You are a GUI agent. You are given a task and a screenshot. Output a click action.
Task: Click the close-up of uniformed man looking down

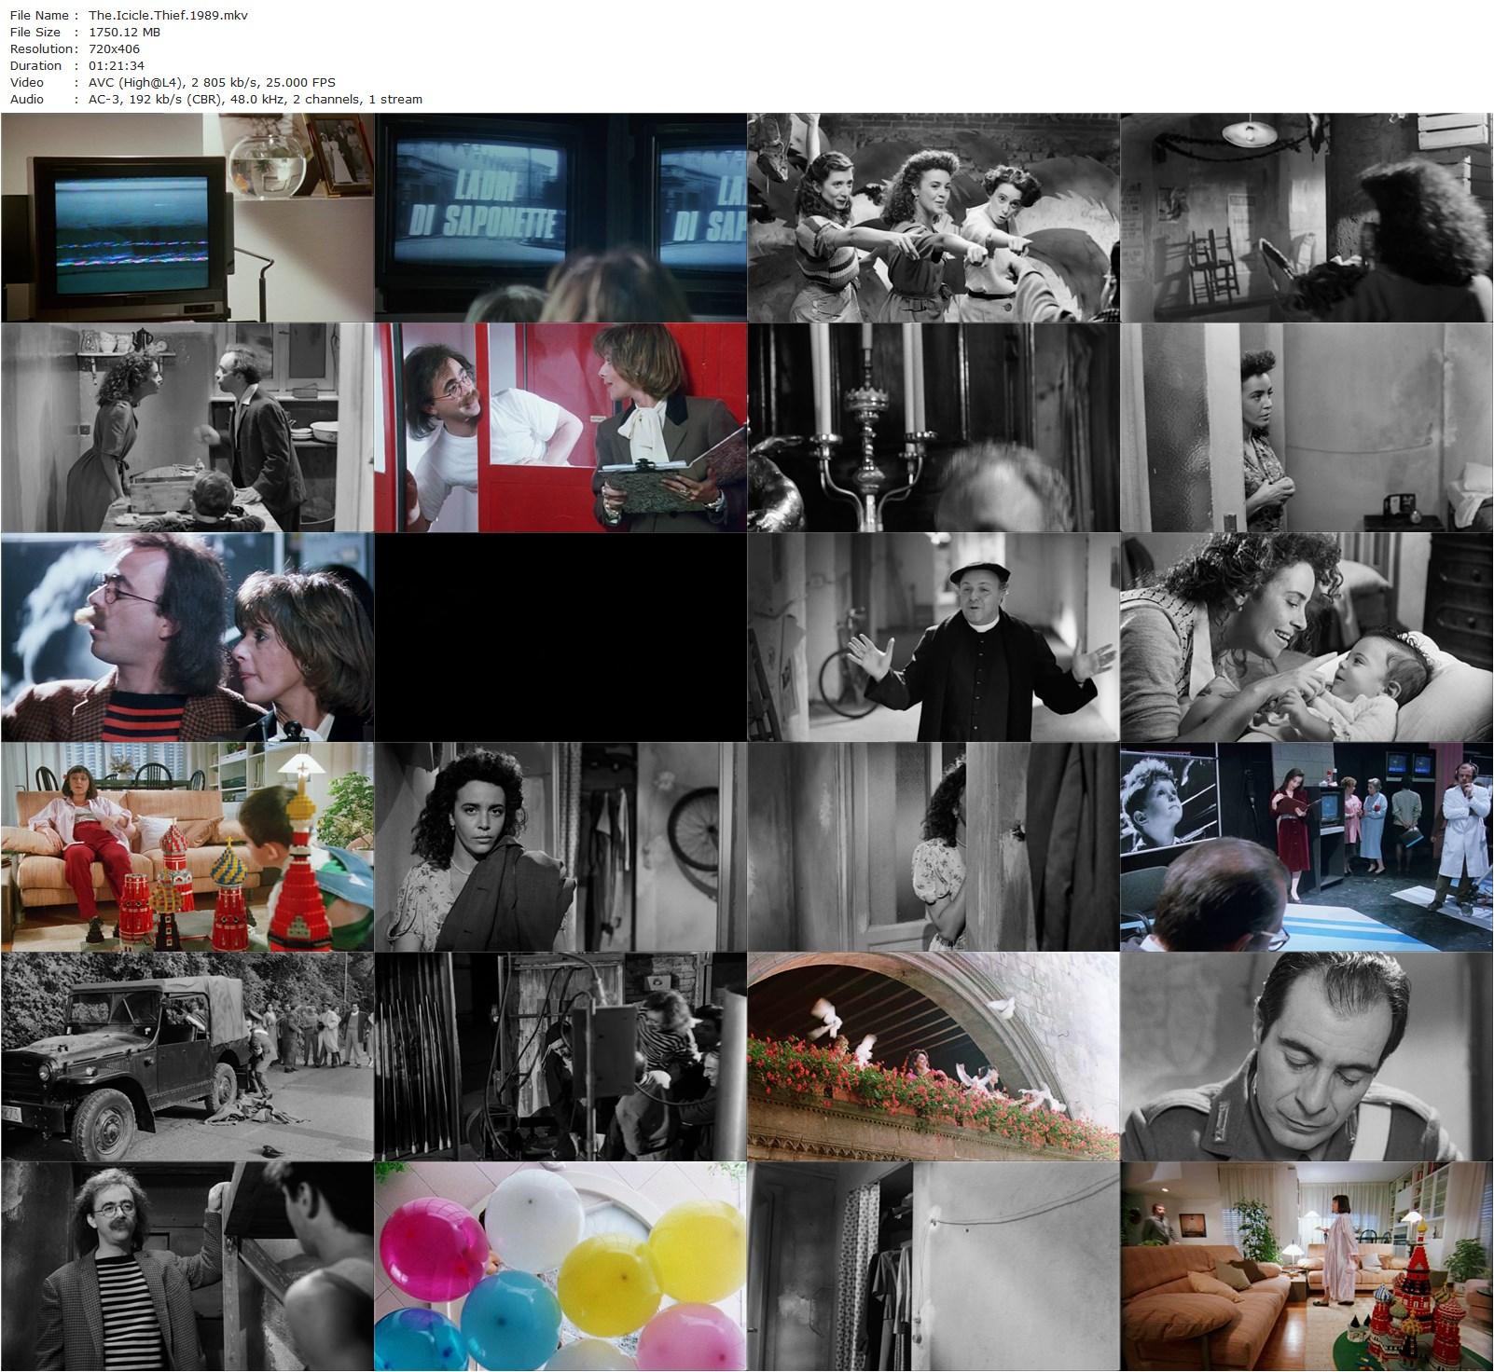[x=1306, y=1056]
